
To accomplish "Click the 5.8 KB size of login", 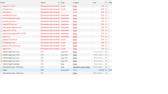I will click(x=101, y=70).
